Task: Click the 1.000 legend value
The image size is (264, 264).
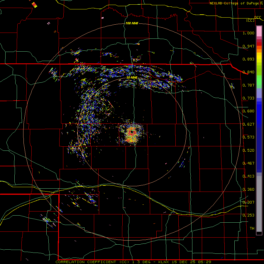Action: click(248, 33)
